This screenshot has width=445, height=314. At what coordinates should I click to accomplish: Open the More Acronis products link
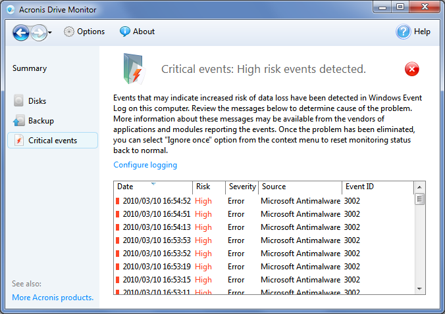(53, 298)
